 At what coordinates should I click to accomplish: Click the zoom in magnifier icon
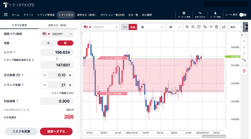[187, 27]
